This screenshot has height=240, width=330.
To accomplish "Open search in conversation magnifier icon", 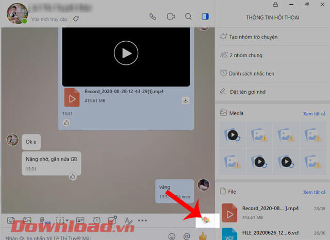I will (x=188, y=16).
